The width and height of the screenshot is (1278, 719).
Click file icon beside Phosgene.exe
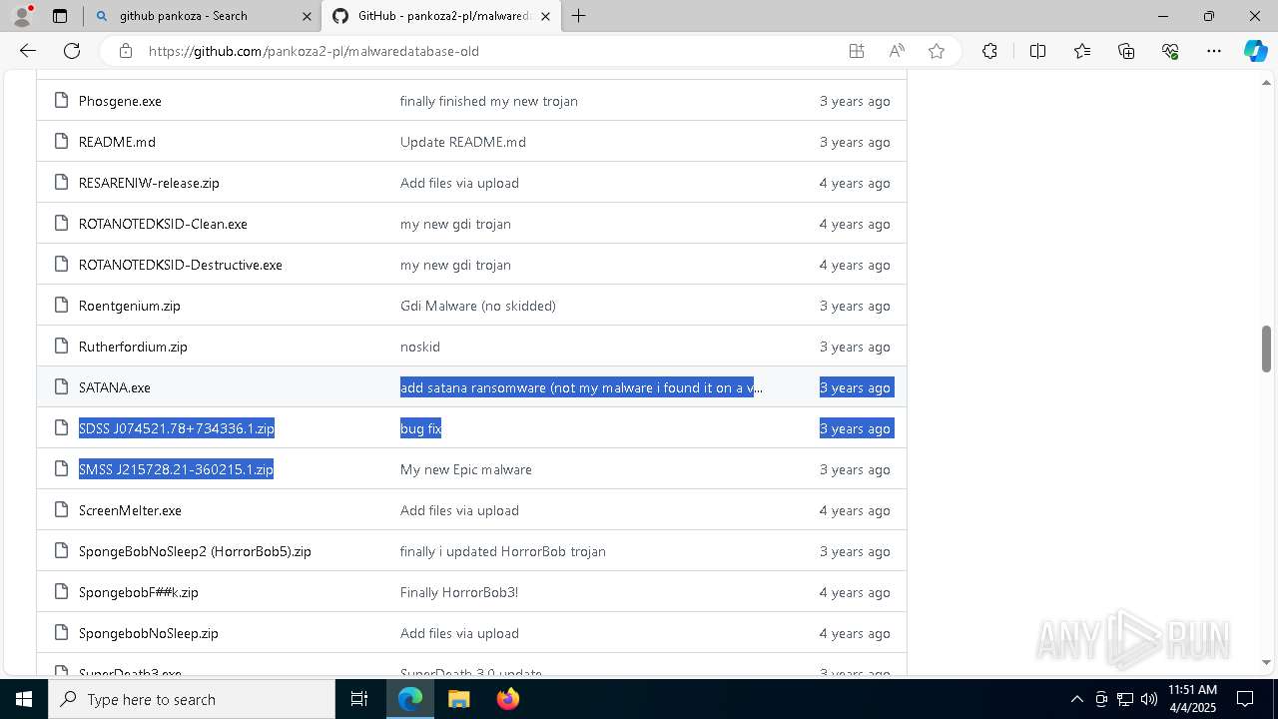point(62,101)
